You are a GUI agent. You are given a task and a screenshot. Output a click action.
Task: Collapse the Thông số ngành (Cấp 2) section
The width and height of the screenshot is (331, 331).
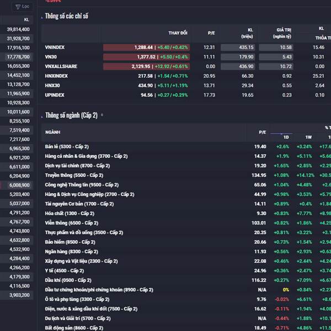tap(42, 116)
